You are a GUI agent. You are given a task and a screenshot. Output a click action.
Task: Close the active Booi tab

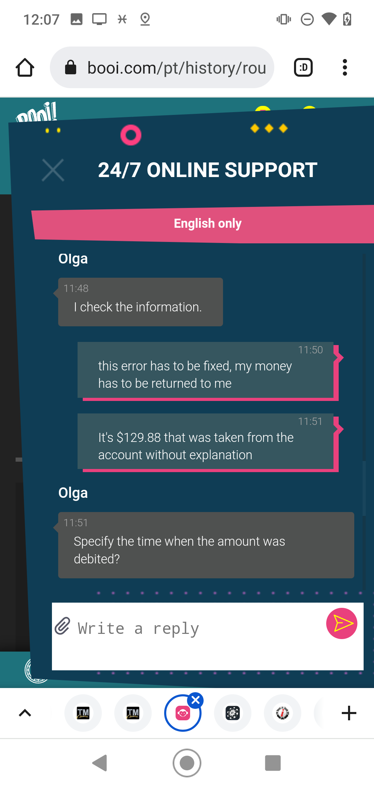click(196, 701)
